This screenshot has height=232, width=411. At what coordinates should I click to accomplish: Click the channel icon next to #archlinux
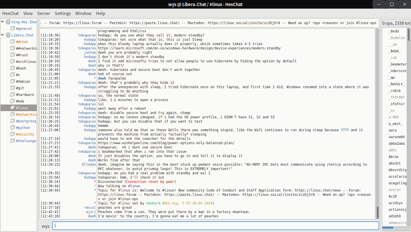(x=13, y=62)
